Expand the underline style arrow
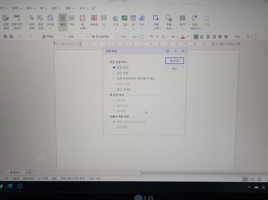This screenshot has height=200, width=268. click(168, 37)
